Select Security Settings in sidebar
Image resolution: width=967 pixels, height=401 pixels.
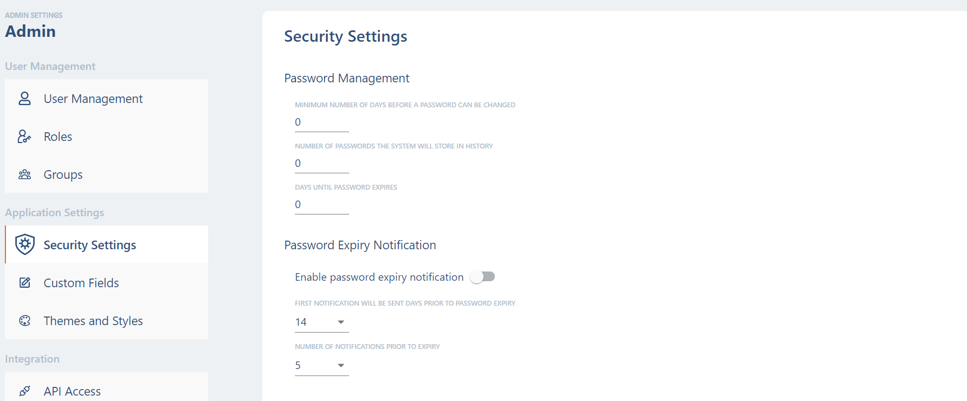[107, 244]
